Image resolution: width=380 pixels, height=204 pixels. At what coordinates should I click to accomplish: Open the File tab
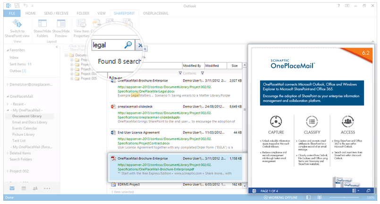pos(11,13)
